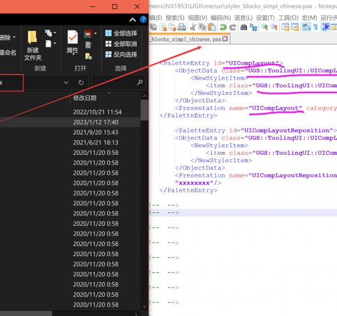
Task: Click Close file icon in Notepad++ toolbar
Action: point(163,27)
